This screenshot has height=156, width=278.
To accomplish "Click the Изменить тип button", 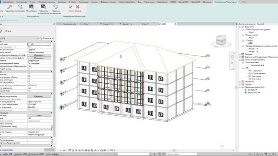I will pos(47,38).
